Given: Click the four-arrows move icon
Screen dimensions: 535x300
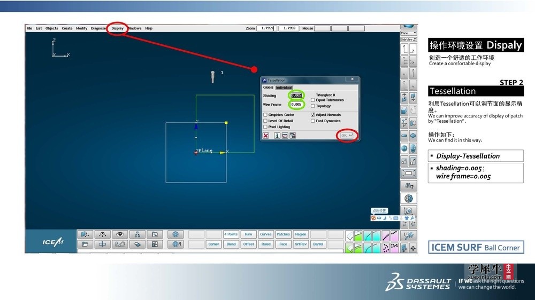Looking at the screenshot, I should tap(413, 249).
